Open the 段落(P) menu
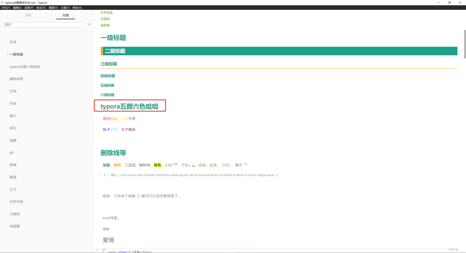Image resolution: width=466 pixels, height=253 pixels. [x=29, y=8]
